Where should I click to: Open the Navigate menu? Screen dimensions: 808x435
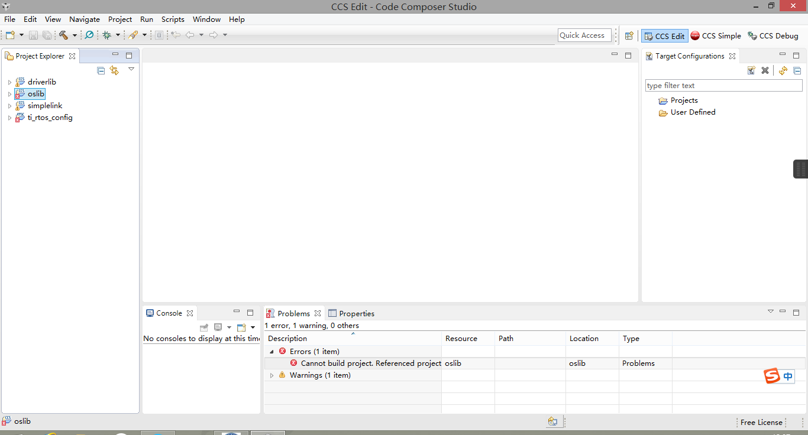[x=85, y=20]
